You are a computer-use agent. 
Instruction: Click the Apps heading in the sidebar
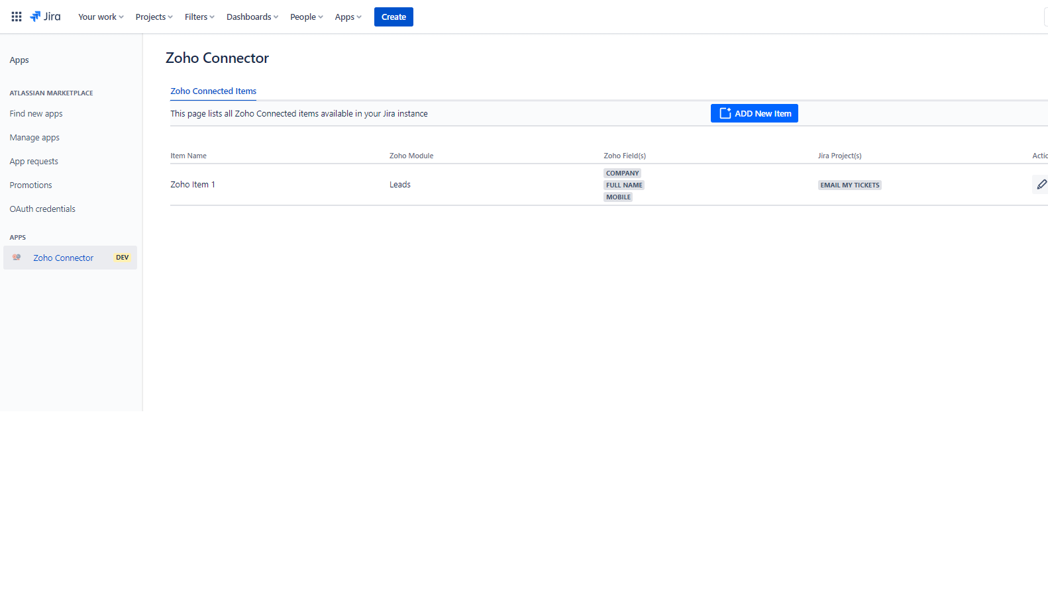click(x=19, y=60)
